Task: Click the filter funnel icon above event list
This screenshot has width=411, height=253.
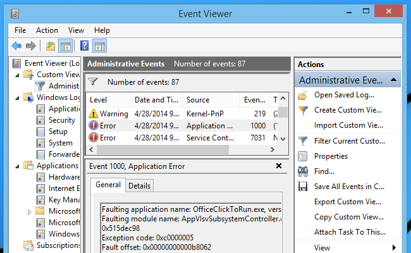Action: click(x=93, y=82)
